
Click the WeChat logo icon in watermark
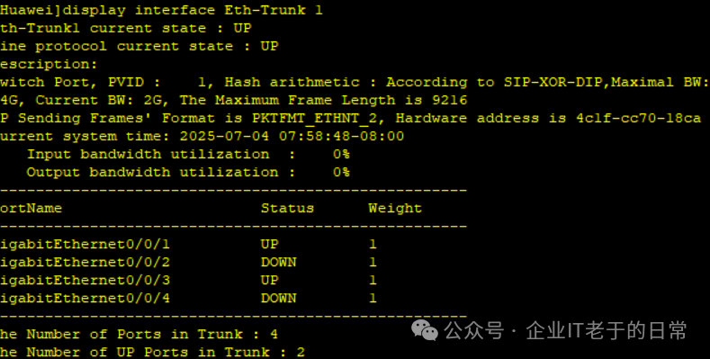pyautogui.click(x=424, y=330)
